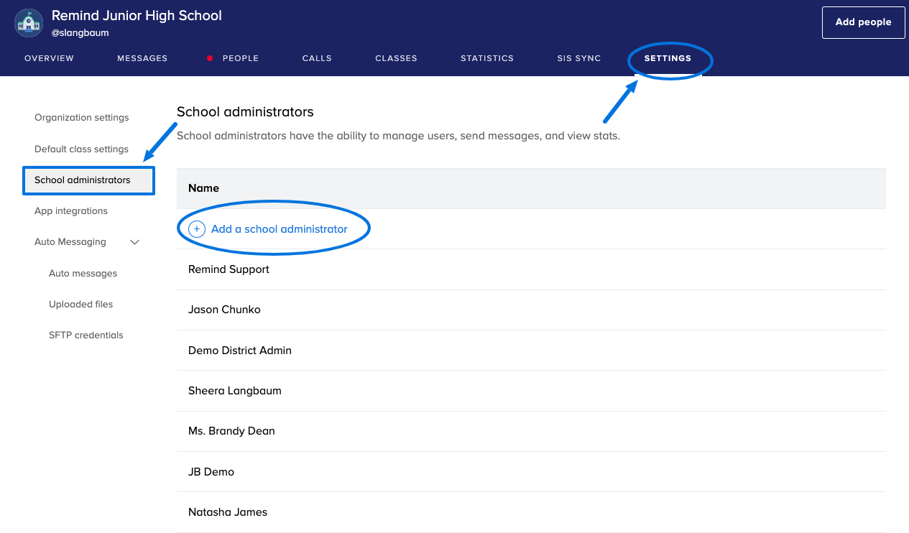Viewport: 909px width, 533px height.
Task: Click the plus icon to add administrator
Action: pyautogui.click(x=197, y=229)
